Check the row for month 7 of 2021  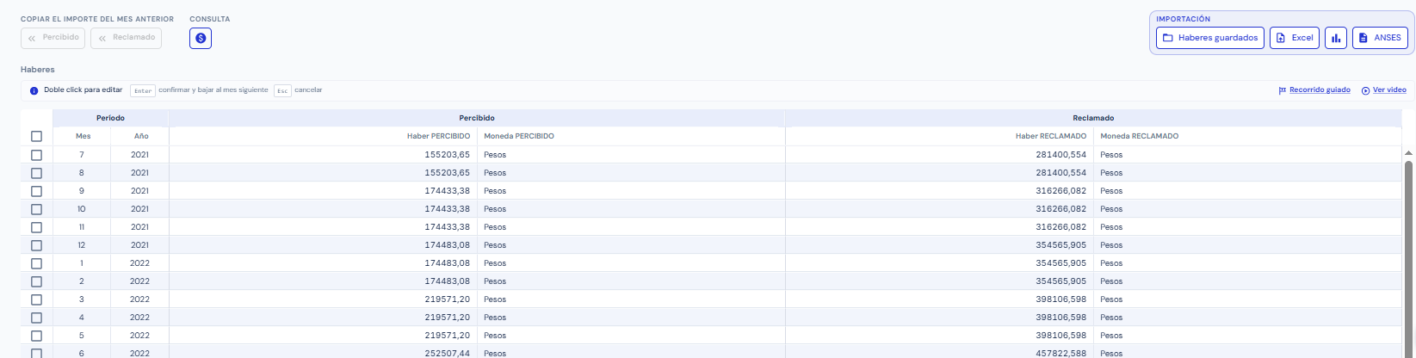36,155
